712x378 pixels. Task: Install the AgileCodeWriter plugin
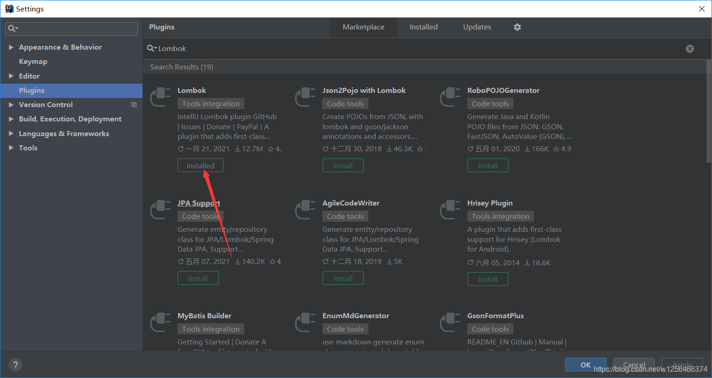(343, 278)
